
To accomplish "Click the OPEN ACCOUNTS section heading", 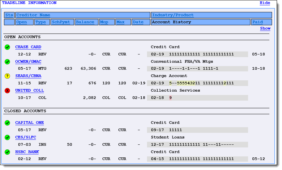I will pyautogui.click(x=23, y=37).
